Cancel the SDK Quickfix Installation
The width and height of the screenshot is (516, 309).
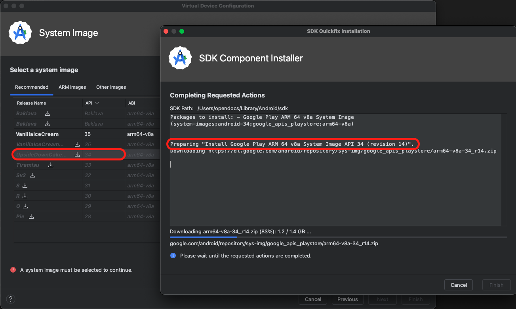coord(459,285)
